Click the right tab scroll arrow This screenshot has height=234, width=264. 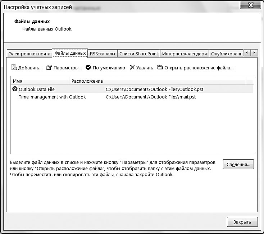tap(254, 53)
